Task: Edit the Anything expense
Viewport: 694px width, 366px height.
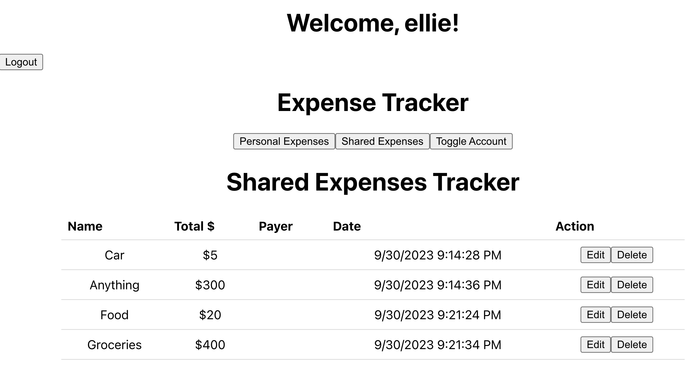Action: point(595,285)
